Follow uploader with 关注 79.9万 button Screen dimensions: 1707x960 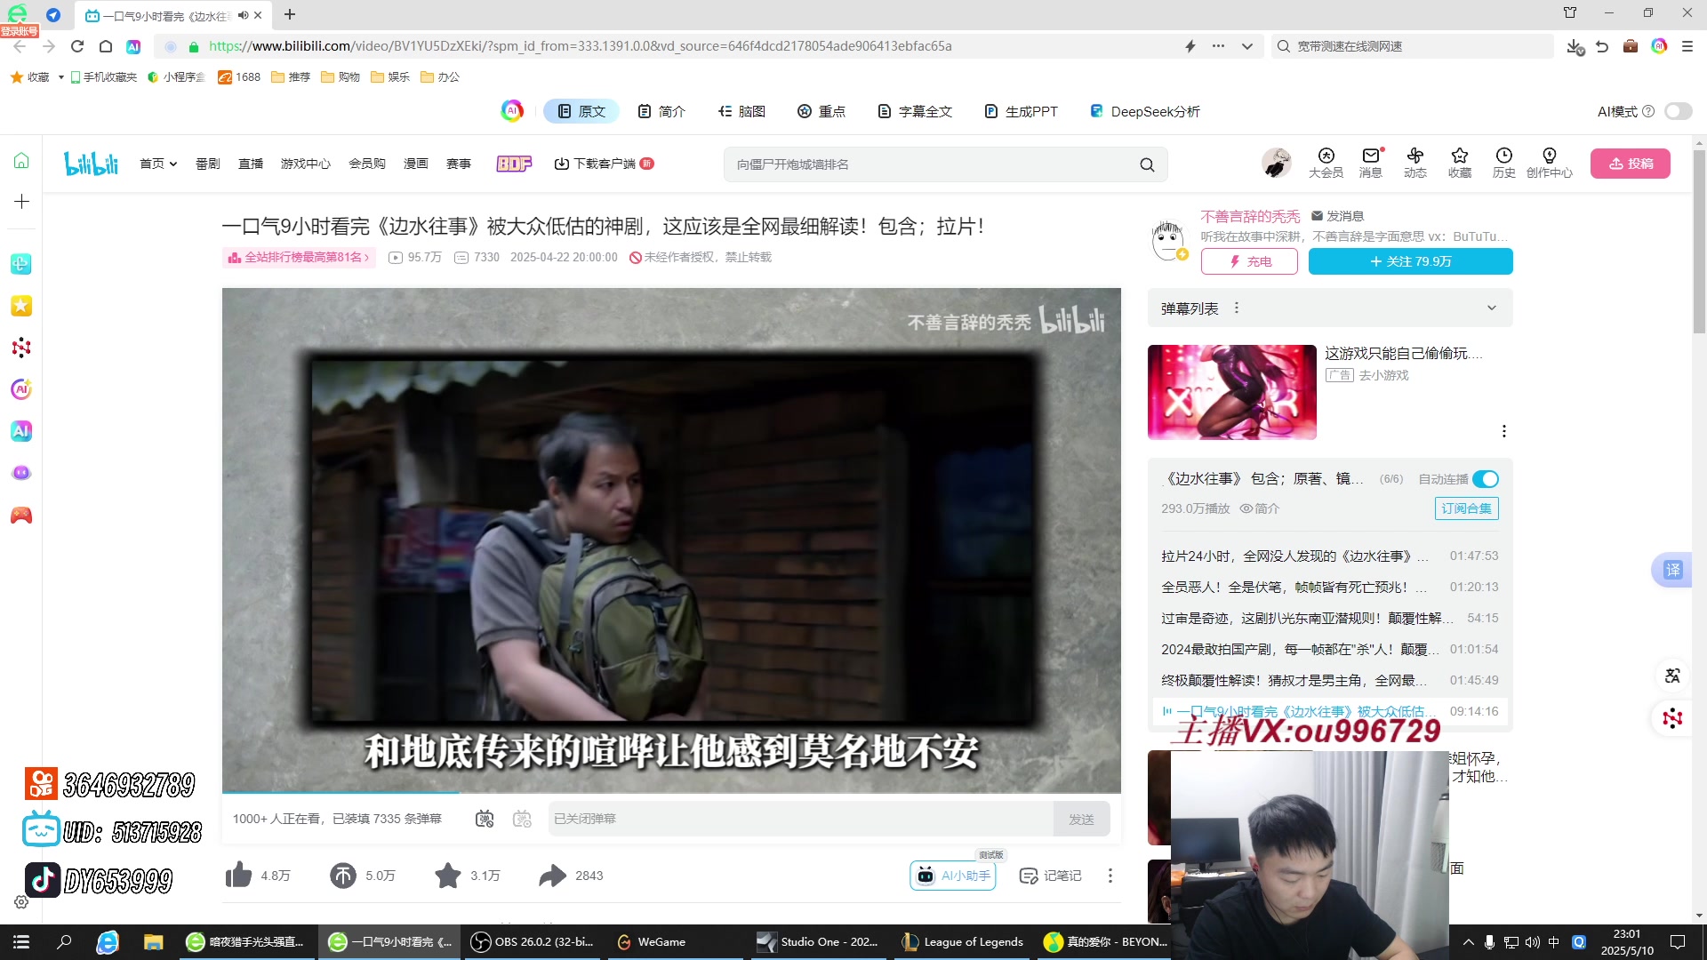[1410, 261]
